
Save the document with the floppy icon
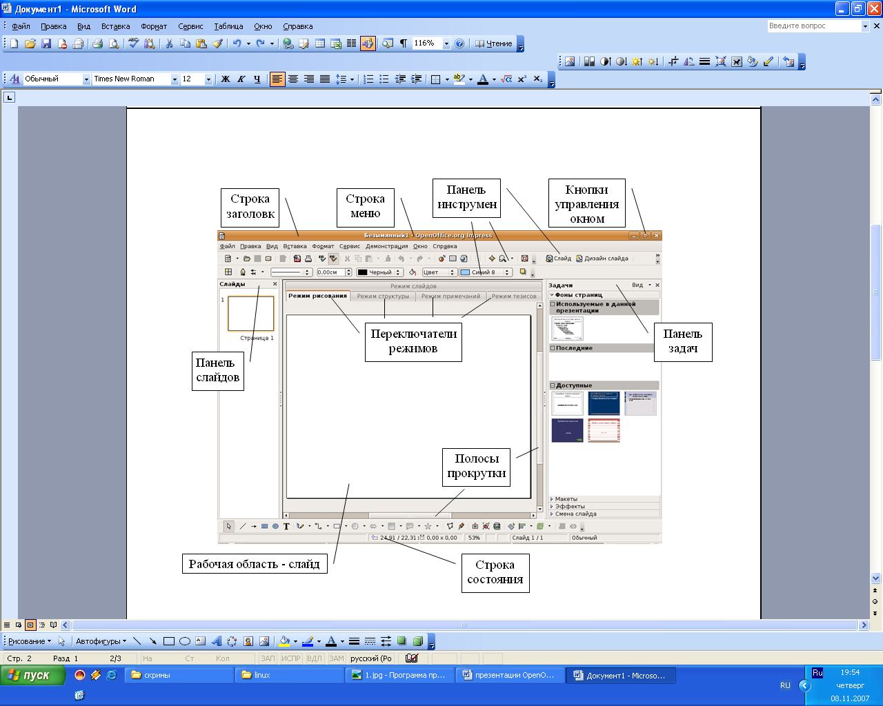coord(46,43)
